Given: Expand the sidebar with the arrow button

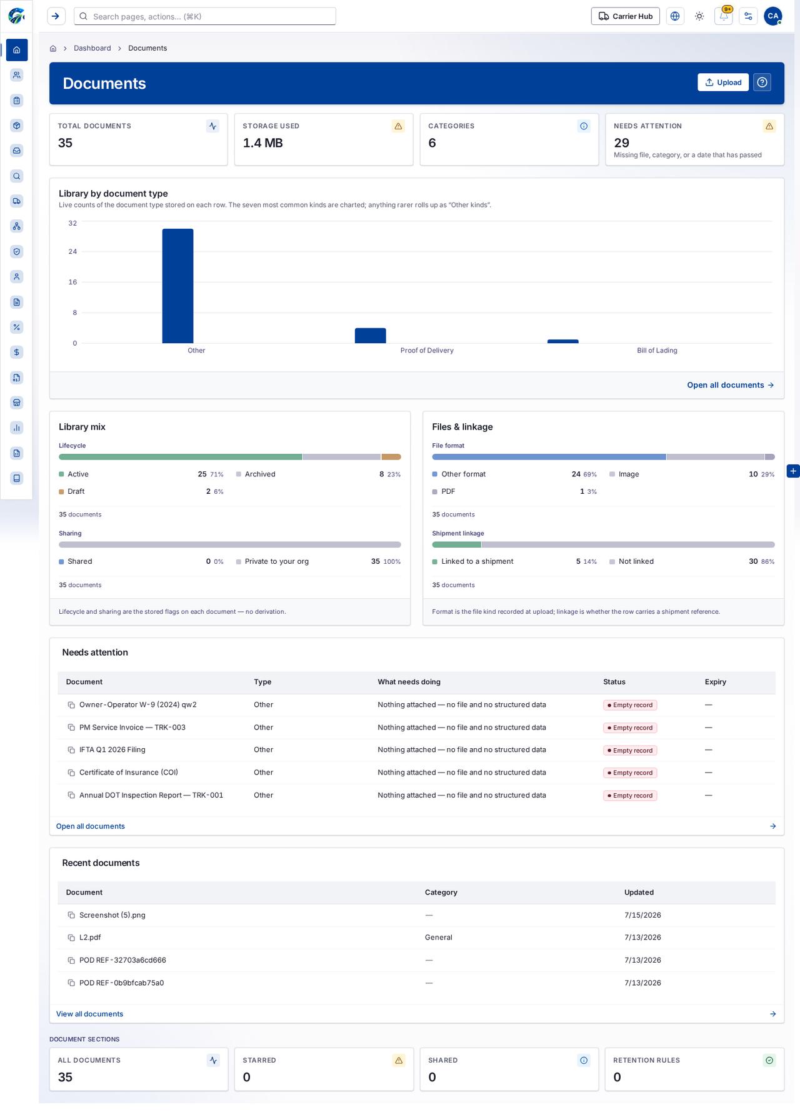Looking at the screenshot, I should pos(56,16).
